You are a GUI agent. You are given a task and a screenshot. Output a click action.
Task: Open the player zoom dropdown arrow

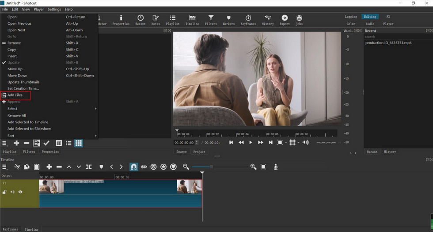pos(286,142)
